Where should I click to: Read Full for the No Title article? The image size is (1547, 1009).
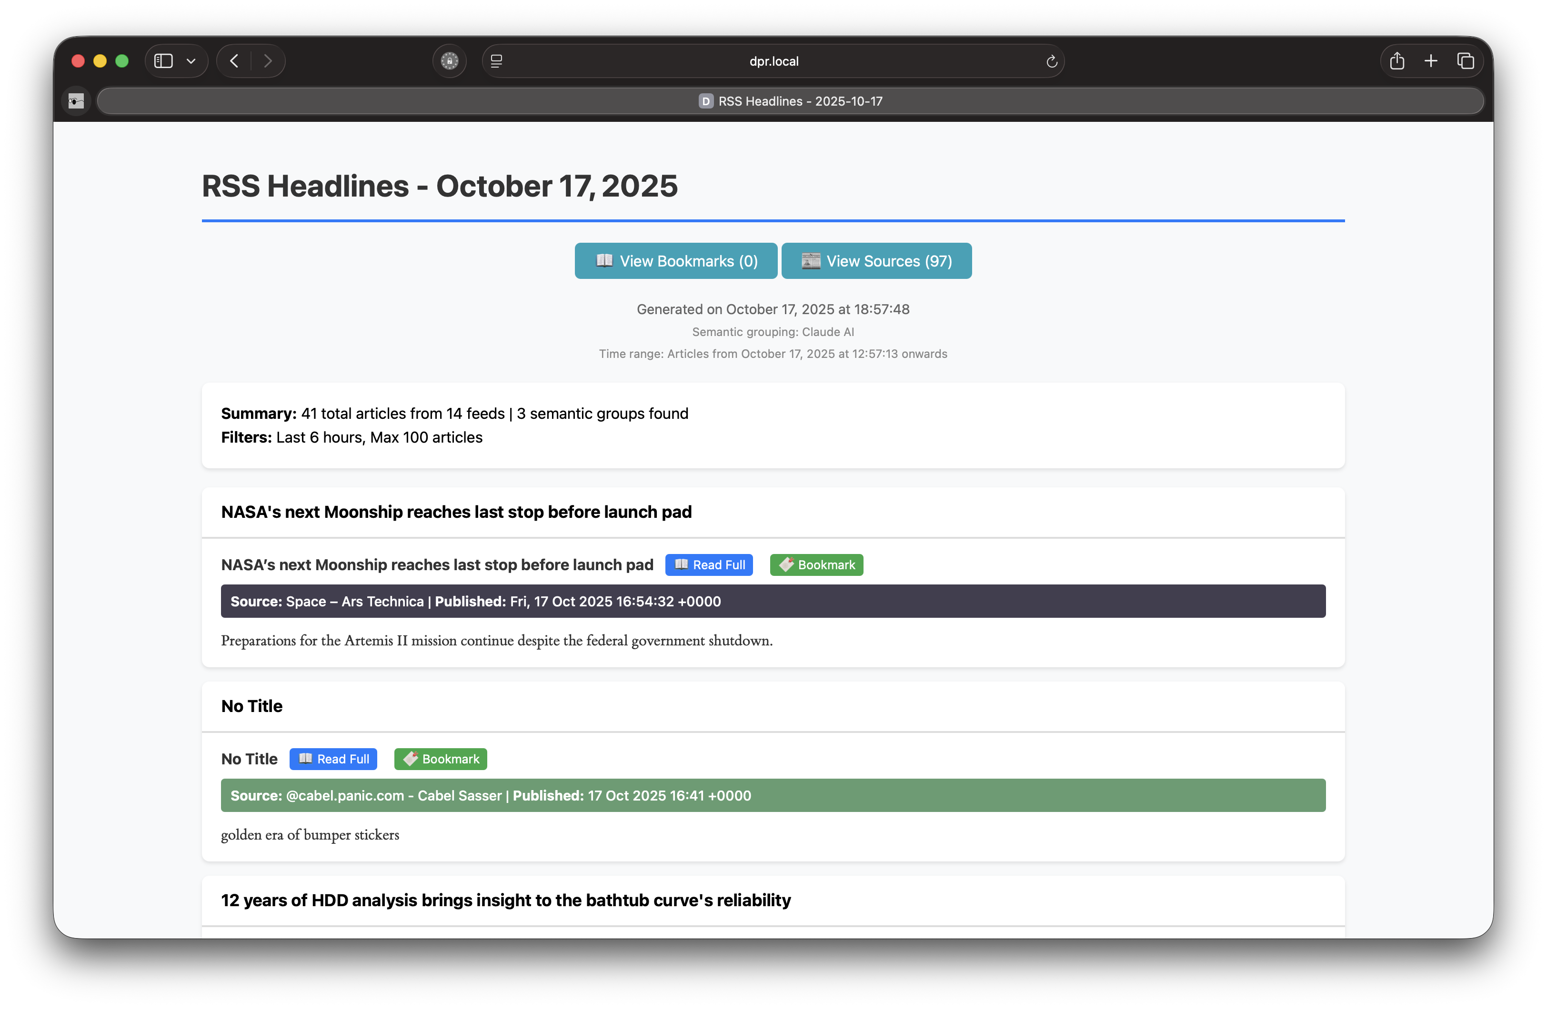coord(333,759)
